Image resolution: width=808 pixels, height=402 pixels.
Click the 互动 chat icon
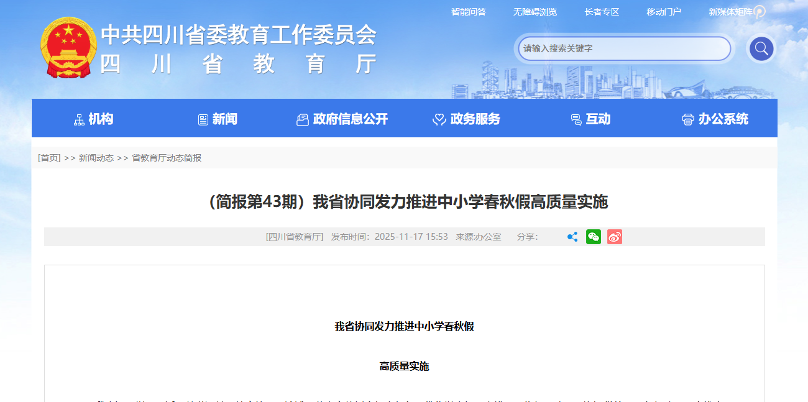[x=575, y=118]
